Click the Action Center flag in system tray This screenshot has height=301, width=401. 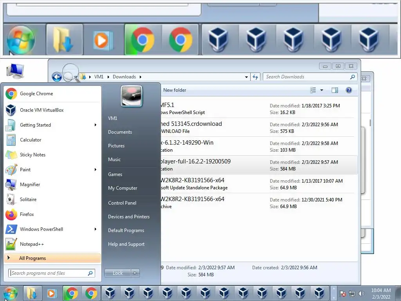click(343, 294)
